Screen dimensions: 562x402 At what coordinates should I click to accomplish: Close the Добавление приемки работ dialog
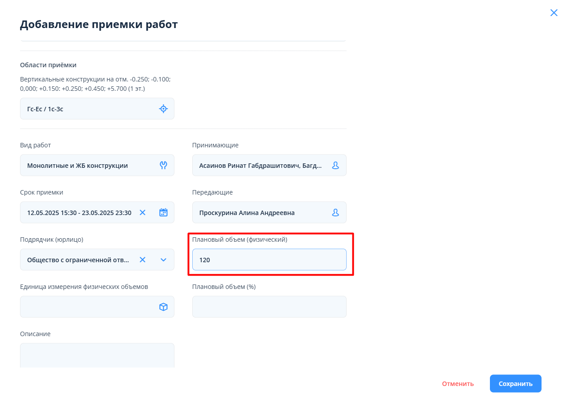(x=554, y=12)
